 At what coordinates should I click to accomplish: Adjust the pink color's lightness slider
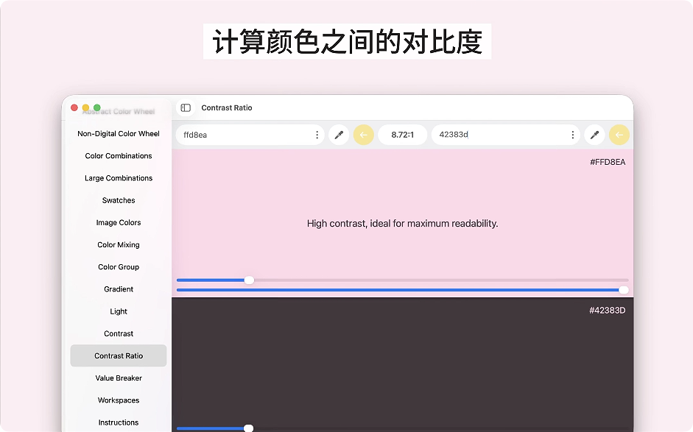pos(248,280)
